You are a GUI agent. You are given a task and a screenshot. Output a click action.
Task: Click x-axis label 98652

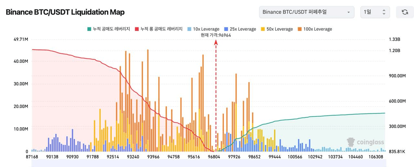254,157
